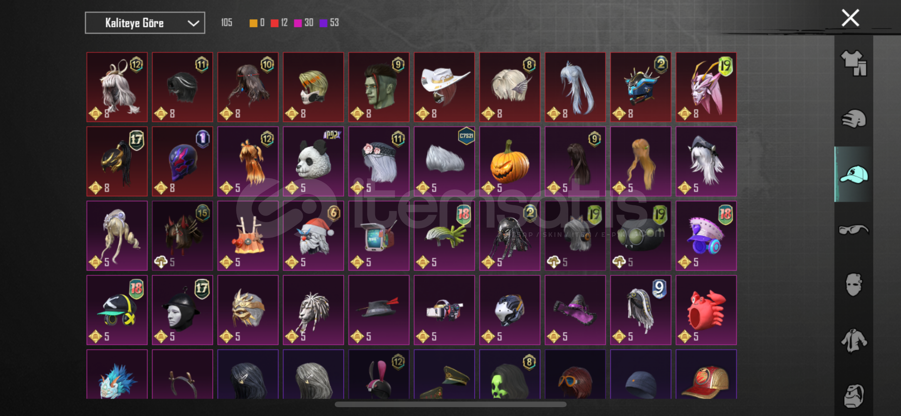Select the jack-o'-lantern pumpkin head item
This screenshot has height=416, width=901.
tap(510, 161)
